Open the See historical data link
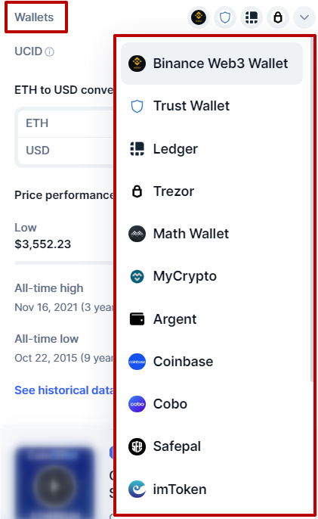The width and height of the screenshot is (318, 519). click(x=64, y=390)
